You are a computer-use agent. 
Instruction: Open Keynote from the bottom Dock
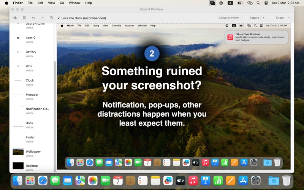[206, 180]
